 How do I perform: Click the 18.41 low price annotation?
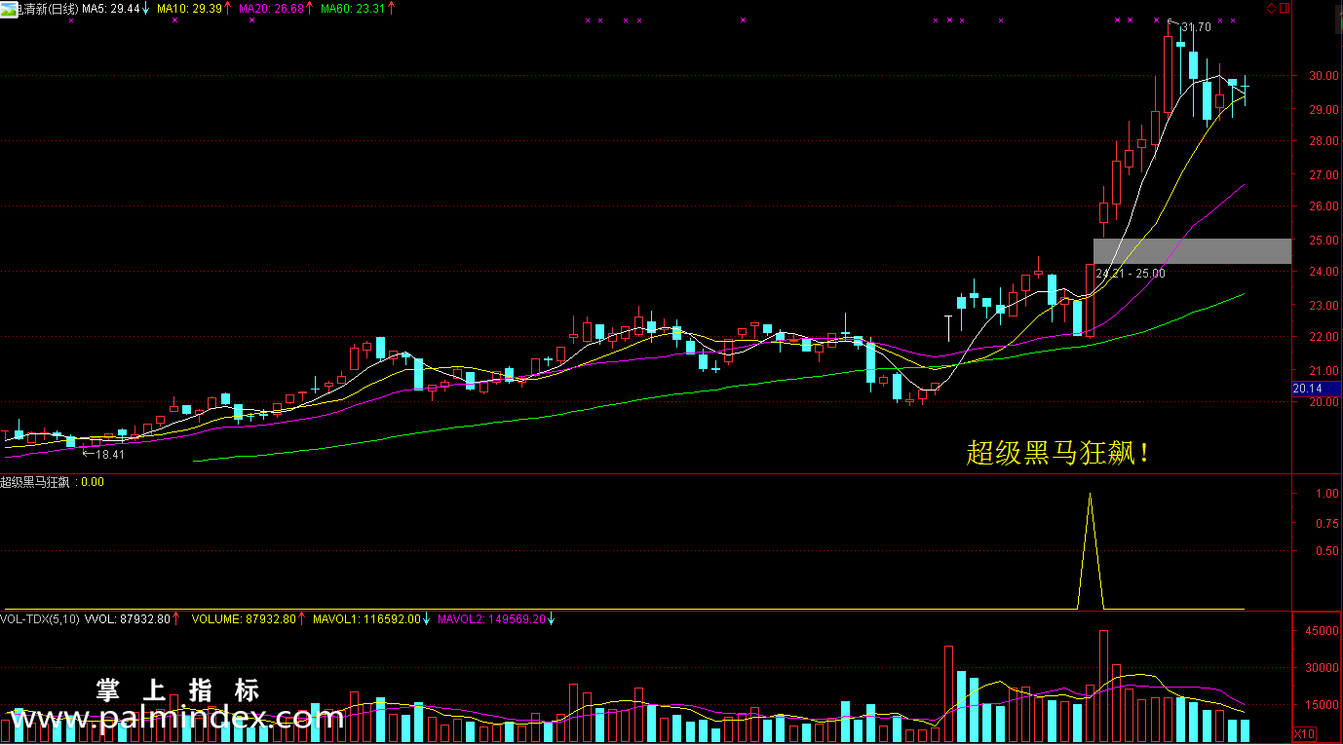110,454
